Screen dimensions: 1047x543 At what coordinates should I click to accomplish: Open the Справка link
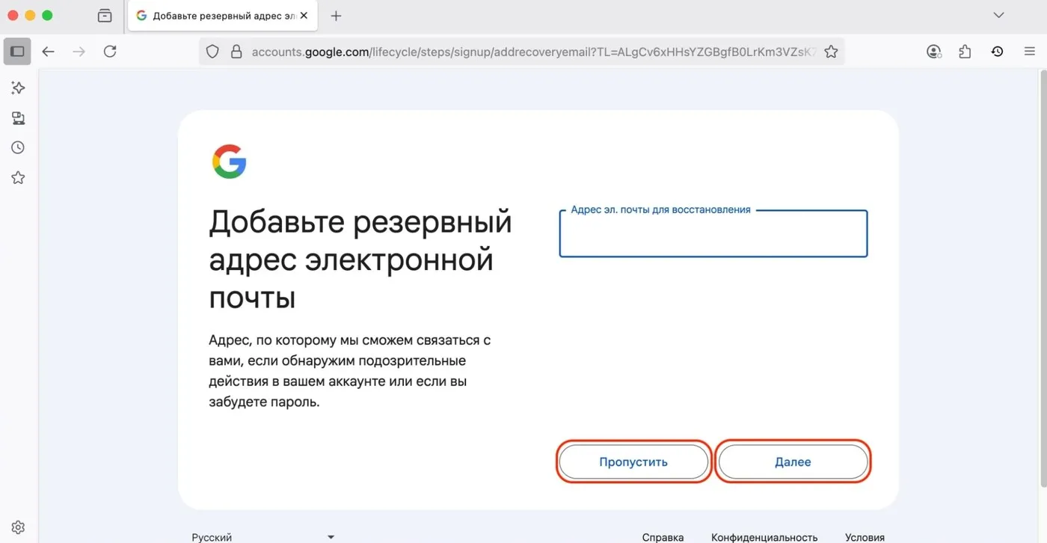663,537
